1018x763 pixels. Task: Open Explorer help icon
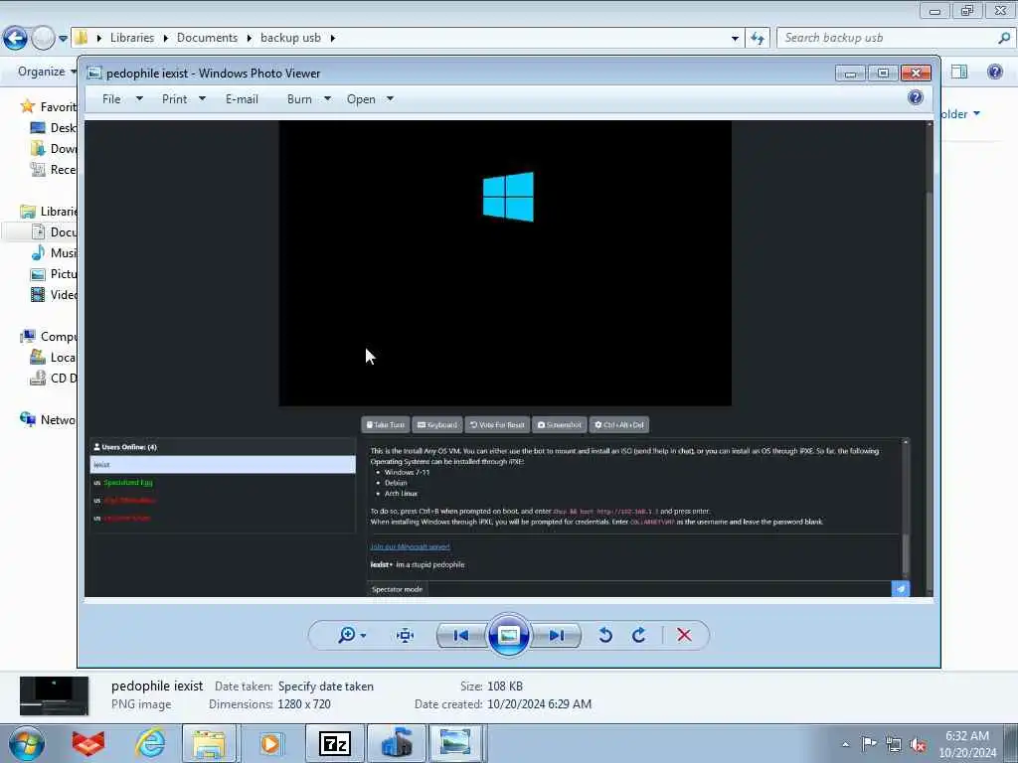click(994, 72)
